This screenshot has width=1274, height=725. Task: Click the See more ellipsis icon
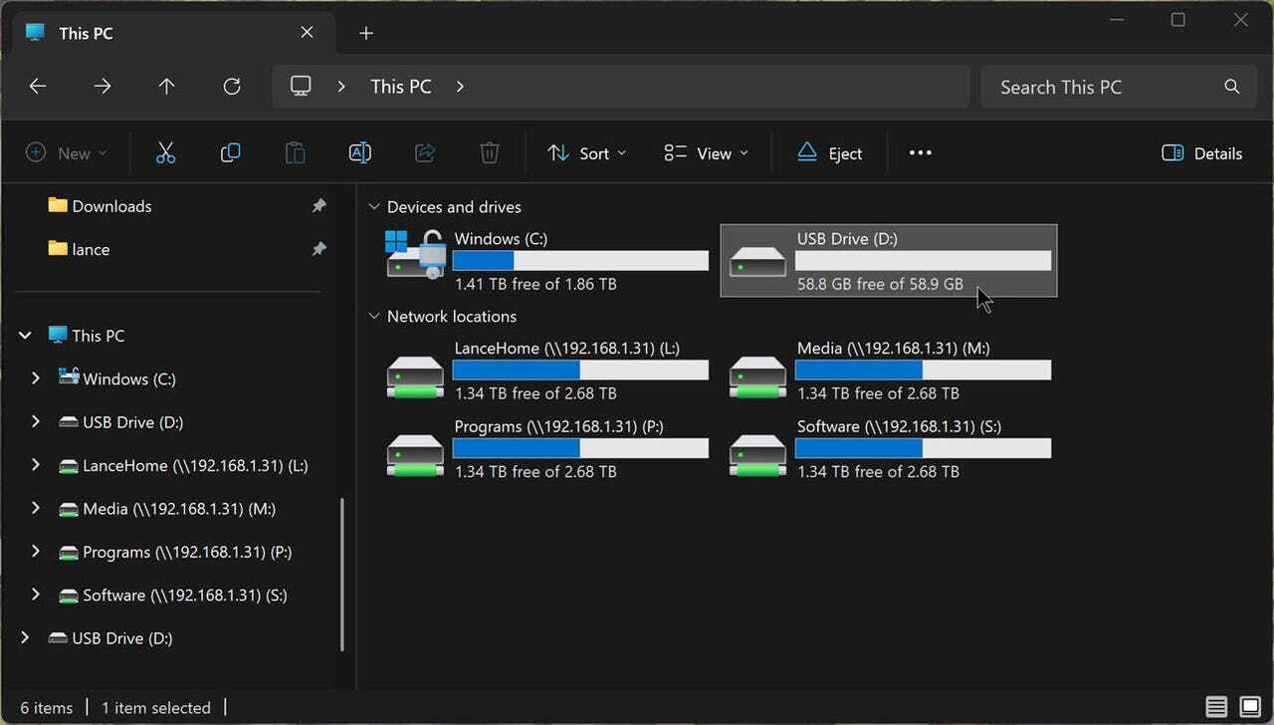pos(920,153)
